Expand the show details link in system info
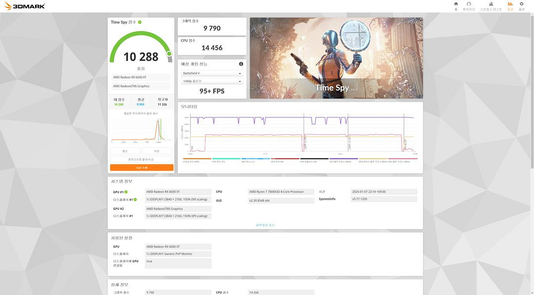This screenshot has width=534, height=295. 265,225
